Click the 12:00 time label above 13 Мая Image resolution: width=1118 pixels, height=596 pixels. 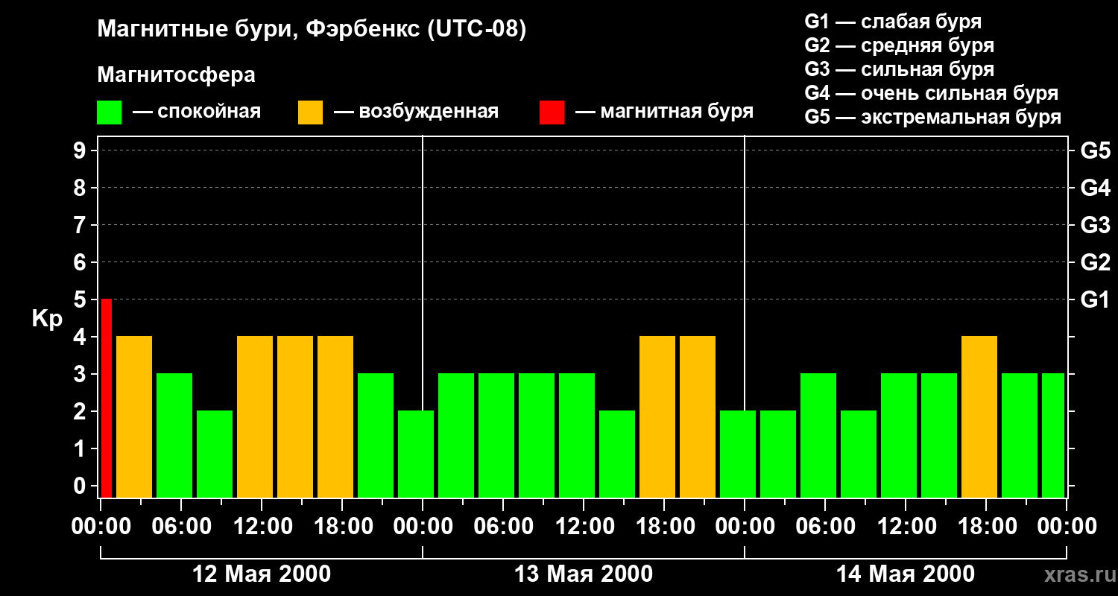pos(584,527)
